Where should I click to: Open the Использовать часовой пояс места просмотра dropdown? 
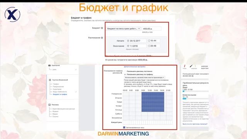pos(144,78)
